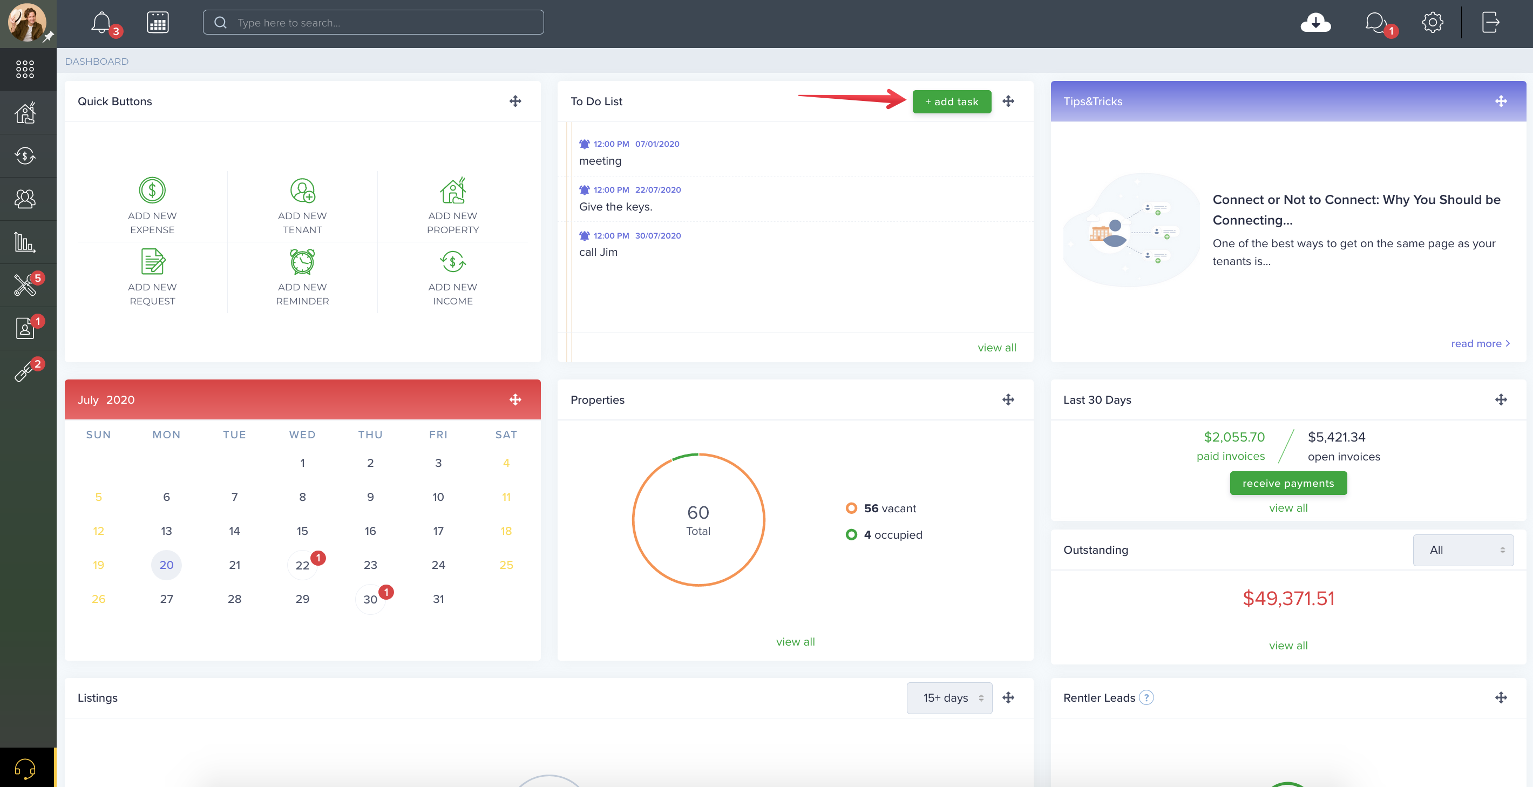Click view all in To Do List
This screenshot has height=787, width=1533.
point(997,348)
